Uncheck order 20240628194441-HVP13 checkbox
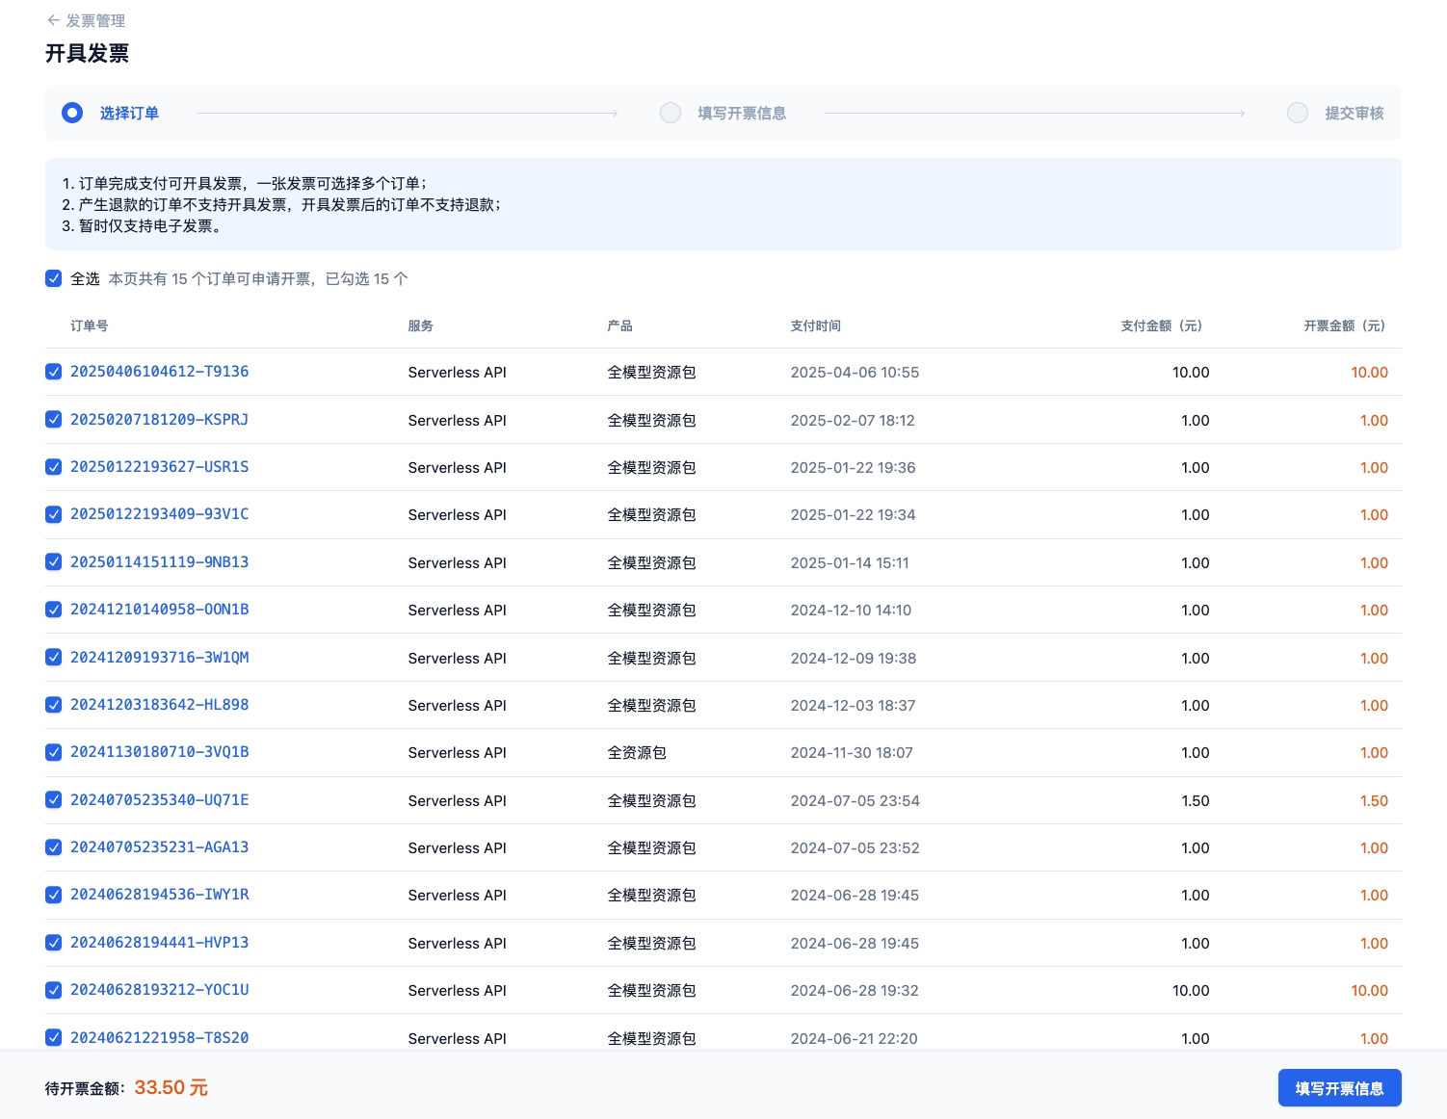The image size is (1447, 1119). pyautogui.click(x=54, y=943)
